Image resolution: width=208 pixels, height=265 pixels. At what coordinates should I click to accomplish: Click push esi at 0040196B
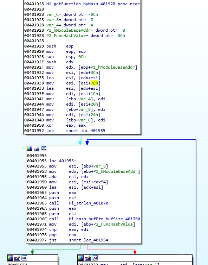[63, 214]
